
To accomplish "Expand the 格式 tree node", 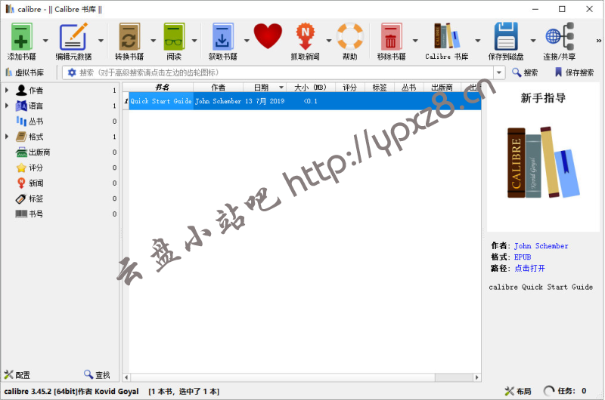I will click(x=7, y=137).
